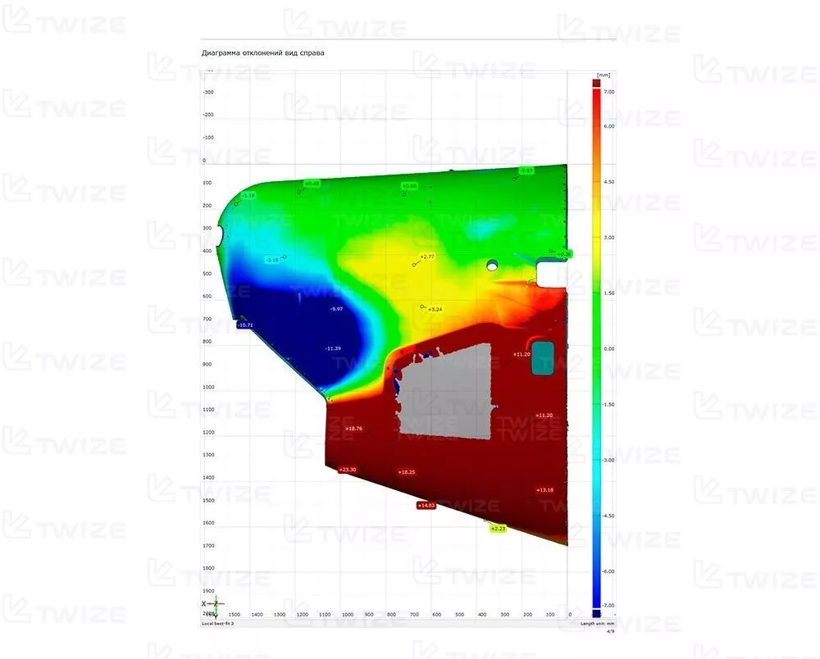Click the -3.16 deviation label
The image size is (820, 659).
[272, 260]
